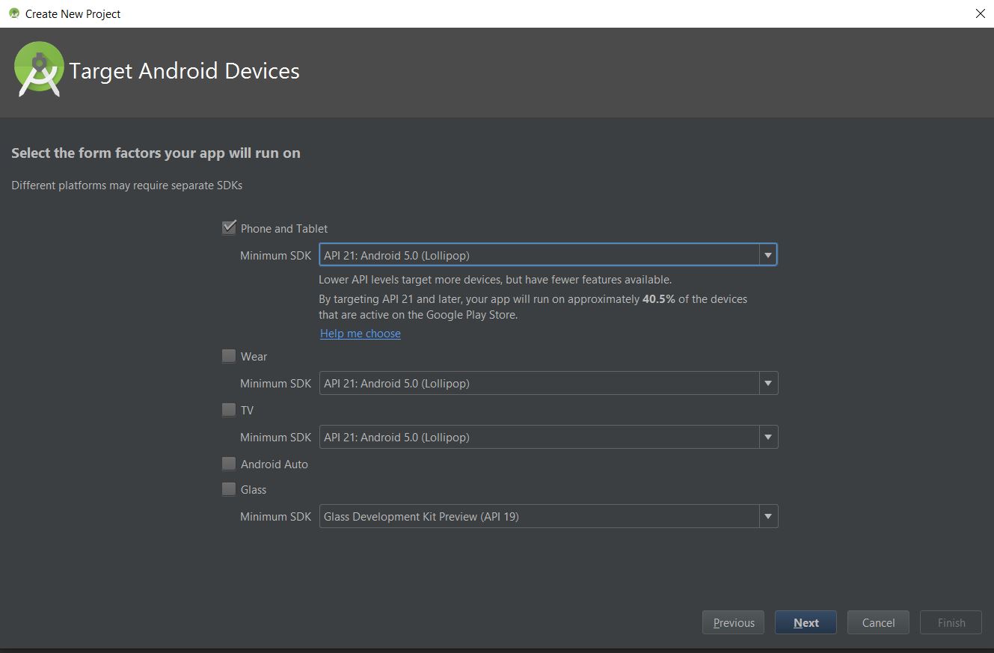Click the TV label text
Viewport: 994px width, 653px height.
click(247, 411)
